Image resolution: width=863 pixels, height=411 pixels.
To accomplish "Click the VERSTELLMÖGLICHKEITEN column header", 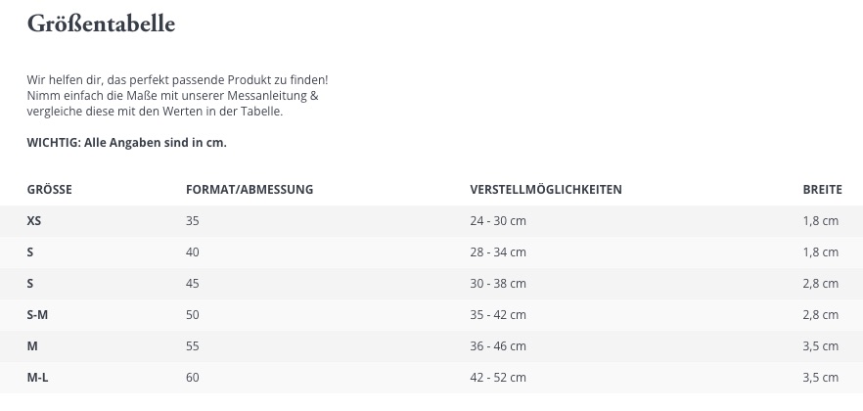I will coord(545,189).
